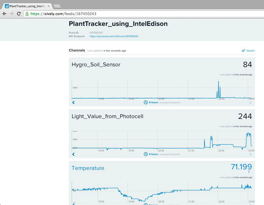Select the PlantTracker_using_IntelEdison browser tab

click(x=27, y=6)
